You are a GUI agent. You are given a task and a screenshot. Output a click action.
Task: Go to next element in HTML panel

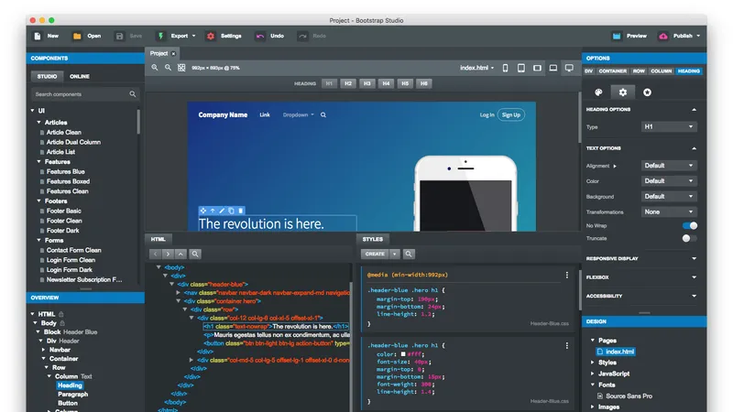[x=168, y=254]
